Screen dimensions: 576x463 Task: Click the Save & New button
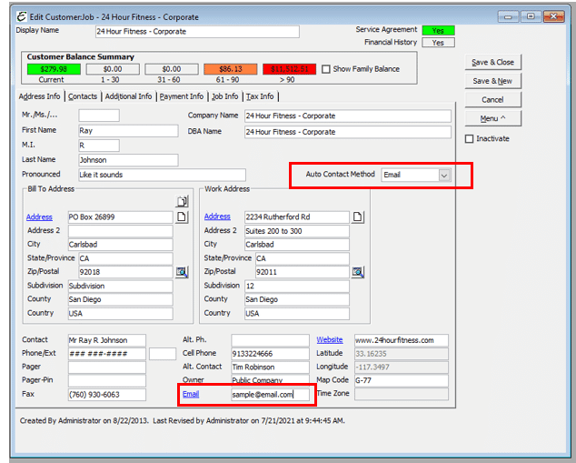coord(493,81)
